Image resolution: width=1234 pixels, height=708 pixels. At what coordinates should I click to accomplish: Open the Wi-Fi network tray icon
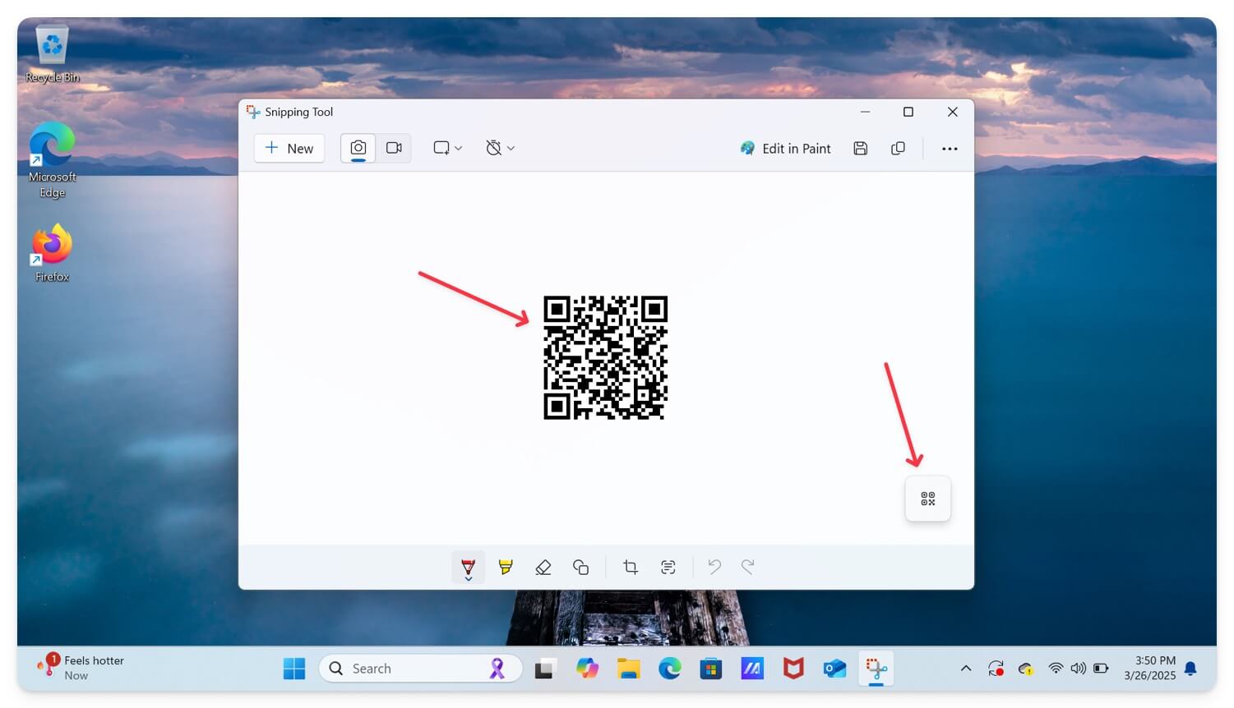[x=1056, y=669]
